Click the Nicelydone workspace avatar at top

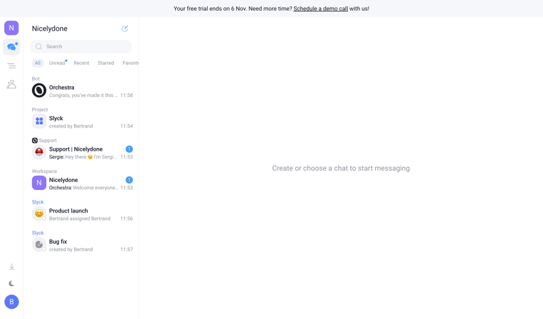coord(12,28)
